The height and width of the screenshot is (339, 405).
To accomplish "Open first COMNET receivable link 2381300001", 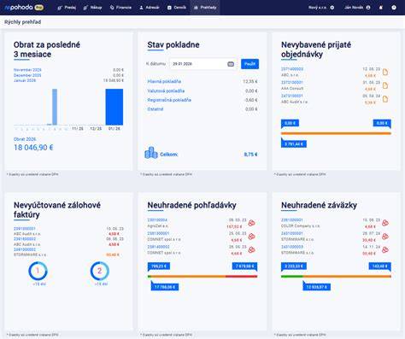I will [x=158, y=233].
